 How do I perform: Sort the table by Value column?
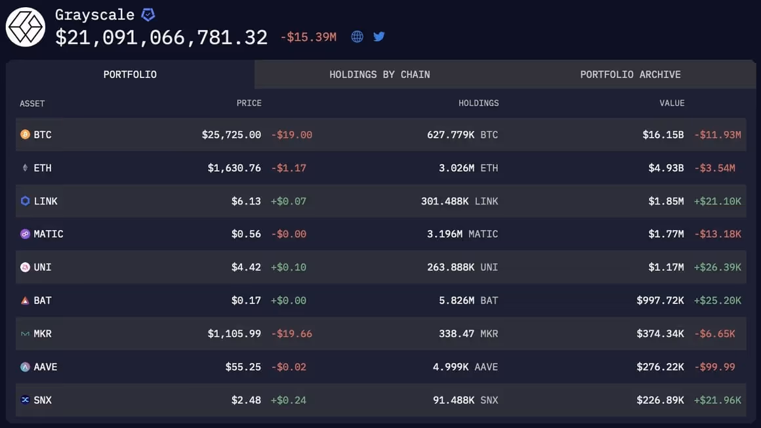672,103
